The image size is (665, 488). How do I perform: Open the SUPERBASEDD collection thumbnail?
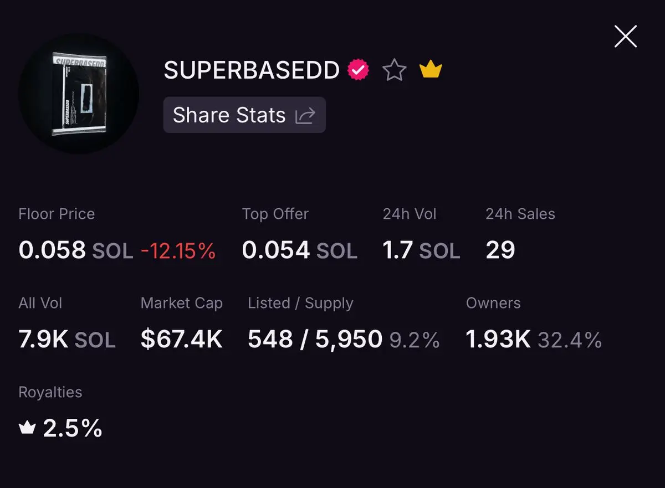79,93
